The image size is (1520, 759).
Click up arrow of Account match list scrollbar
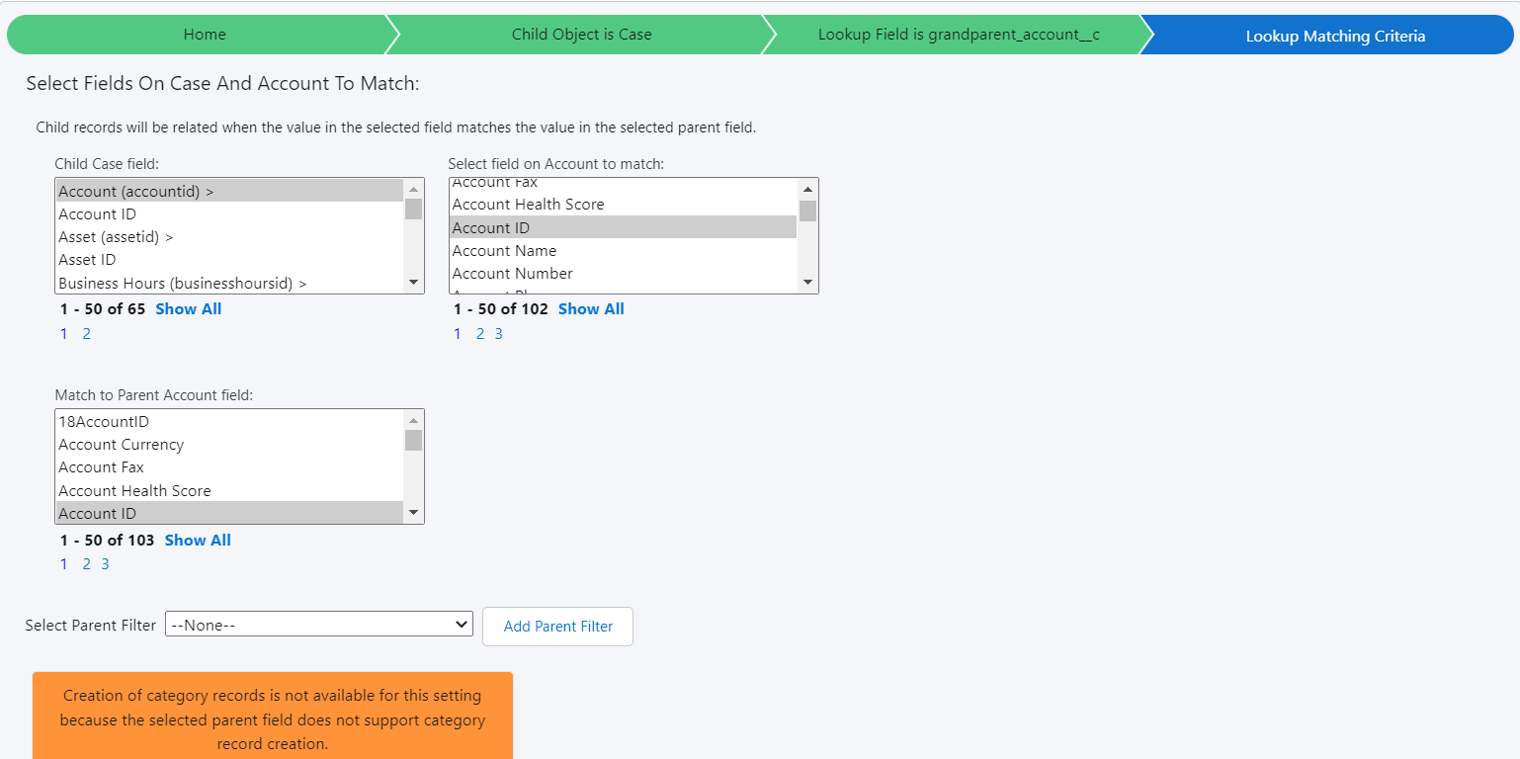(807, 189)
